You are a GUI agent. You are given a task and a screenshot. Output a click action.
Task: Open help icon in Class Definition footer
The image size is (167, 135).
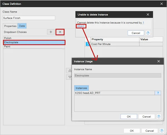pyautogui.click(x=161, y=131)
